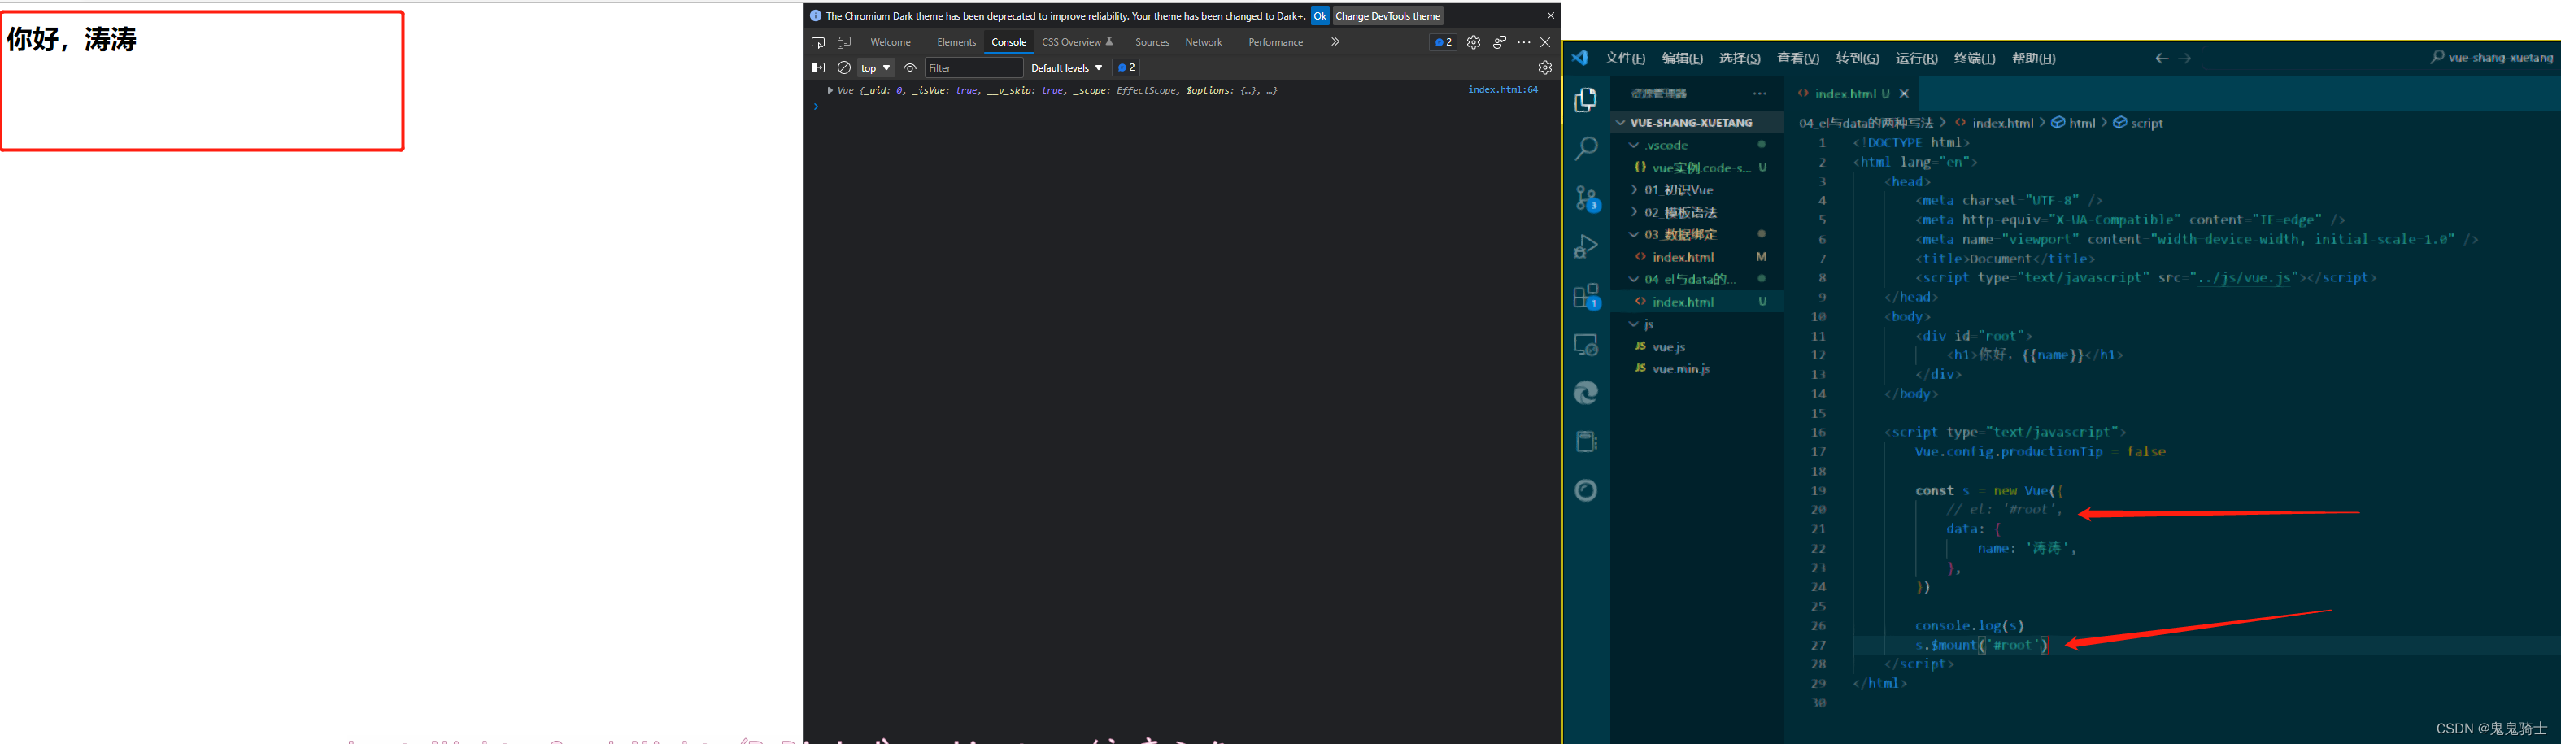
Task: Expand the 02_模板语法 folder
Action: 1697,212
